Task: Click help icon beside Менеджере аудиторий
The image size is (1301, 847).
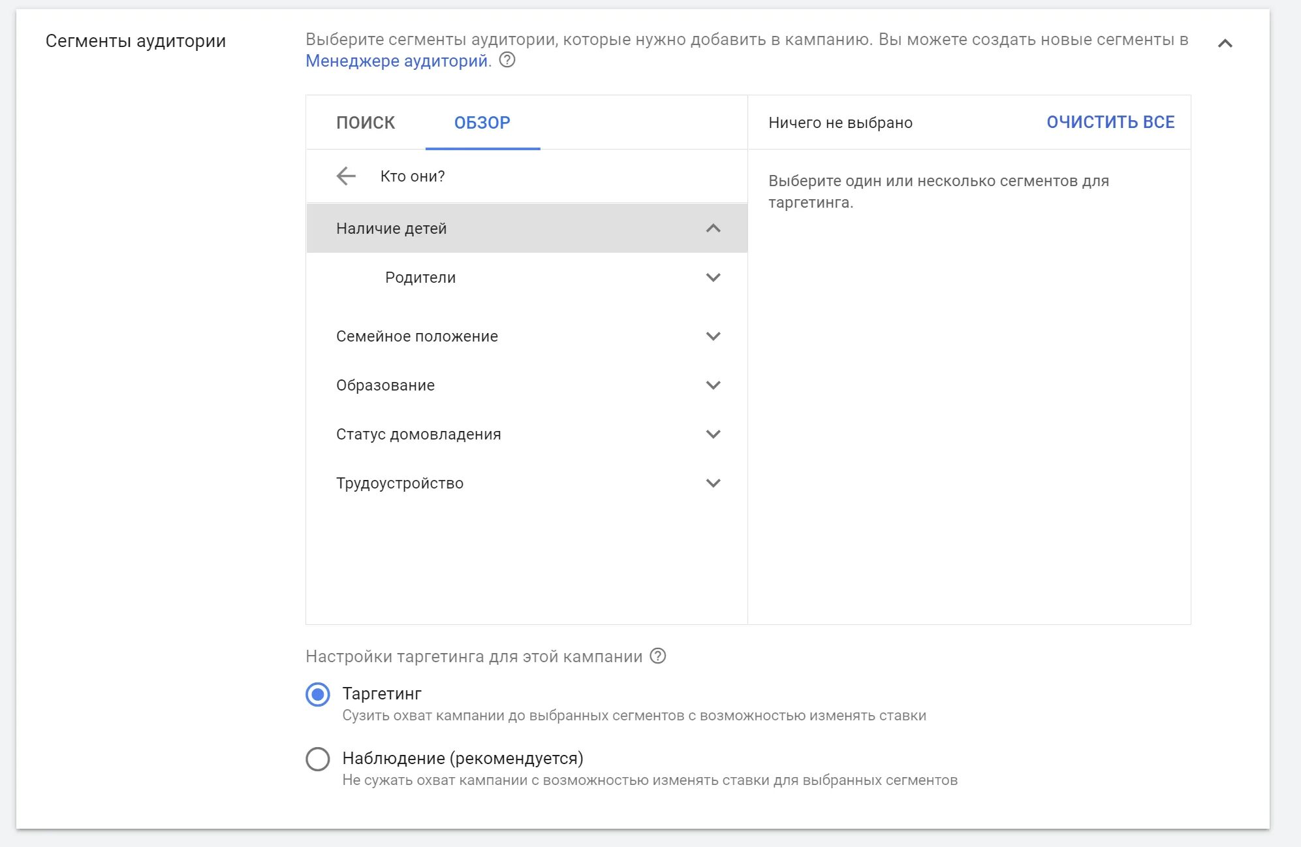Action: point(507,61)
